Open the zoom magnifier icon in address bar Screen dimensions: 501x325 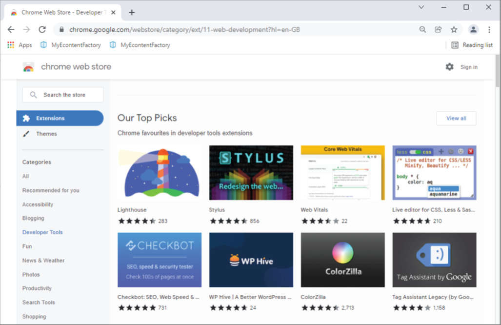422,30
